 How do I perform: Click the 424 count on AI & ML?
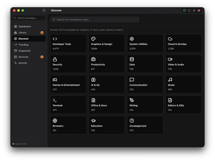93,89
